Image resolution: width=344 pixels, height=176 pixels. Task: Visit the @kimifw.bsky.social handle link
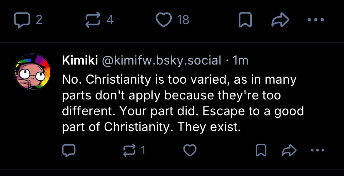pos(161,61)
